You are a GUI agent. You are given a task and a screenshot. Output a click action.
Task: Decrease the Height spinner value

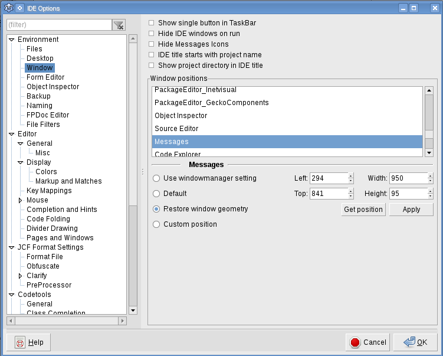tap(430, 196)
